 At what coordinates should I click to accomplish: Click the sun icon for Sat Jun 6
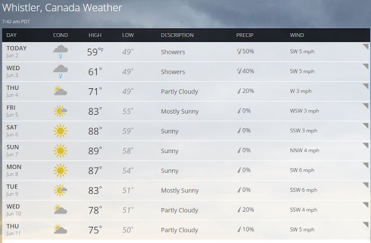click(x=60, y=131)
